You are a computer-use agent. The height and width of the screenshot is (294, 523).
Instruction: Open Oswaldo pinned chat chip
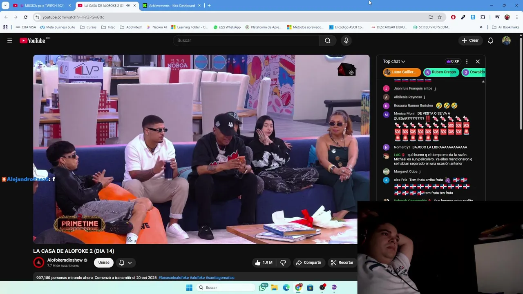474,72
